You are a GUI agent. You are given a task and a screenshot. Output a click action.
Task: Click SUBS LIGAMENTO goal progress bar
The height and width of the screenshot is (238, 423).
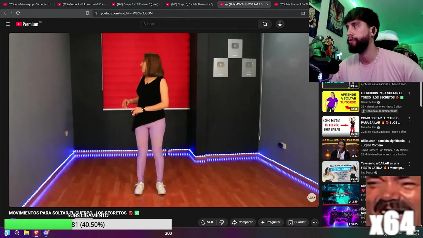click(x=88, y=224)
